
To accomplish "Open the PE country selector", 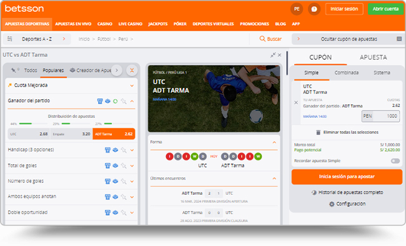I will [297, 9].
